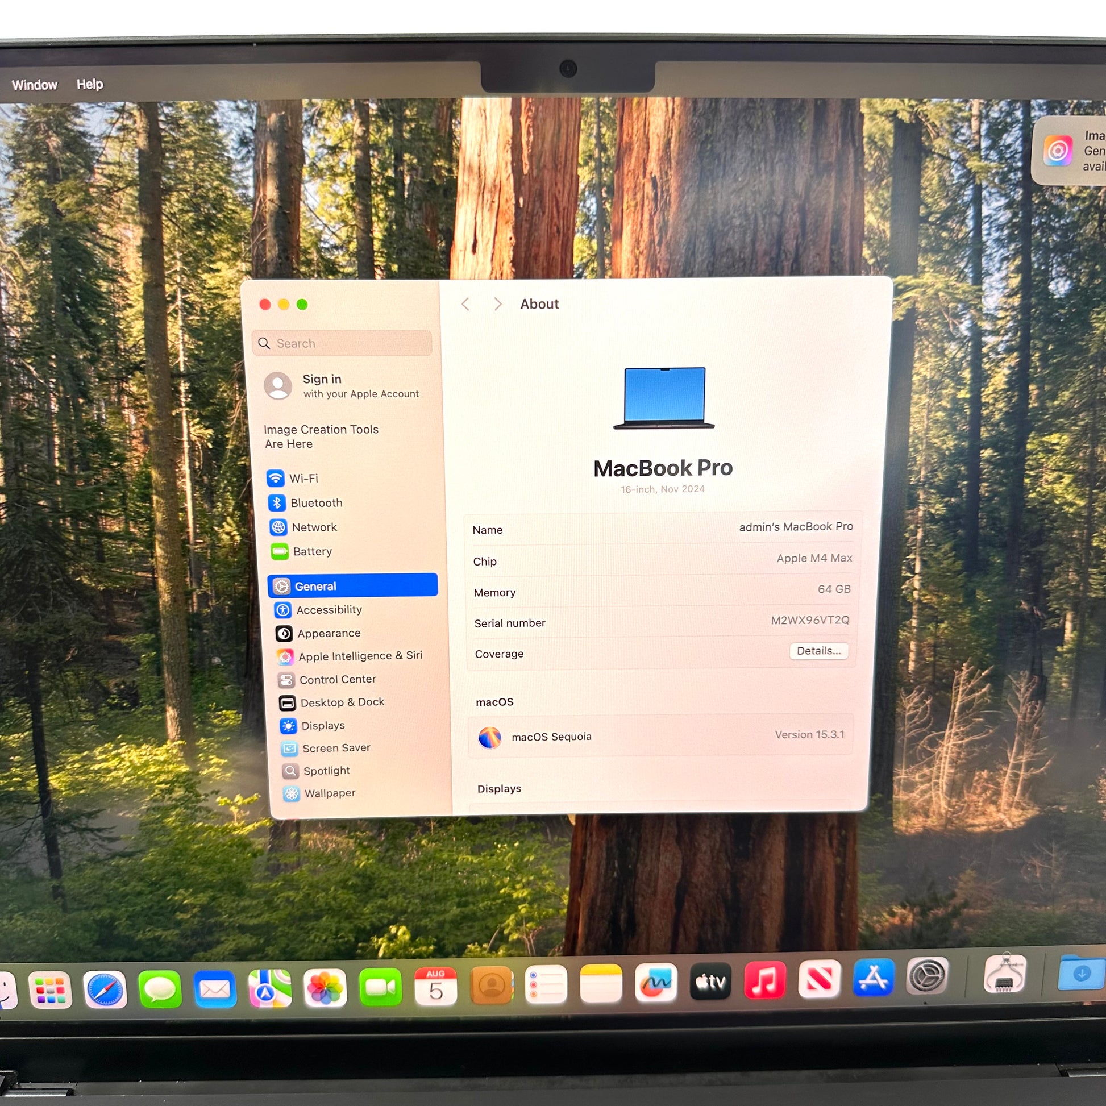Open Appearance settings
This screenshot has width=1106, height=1106.
click(x=318, y=633)
